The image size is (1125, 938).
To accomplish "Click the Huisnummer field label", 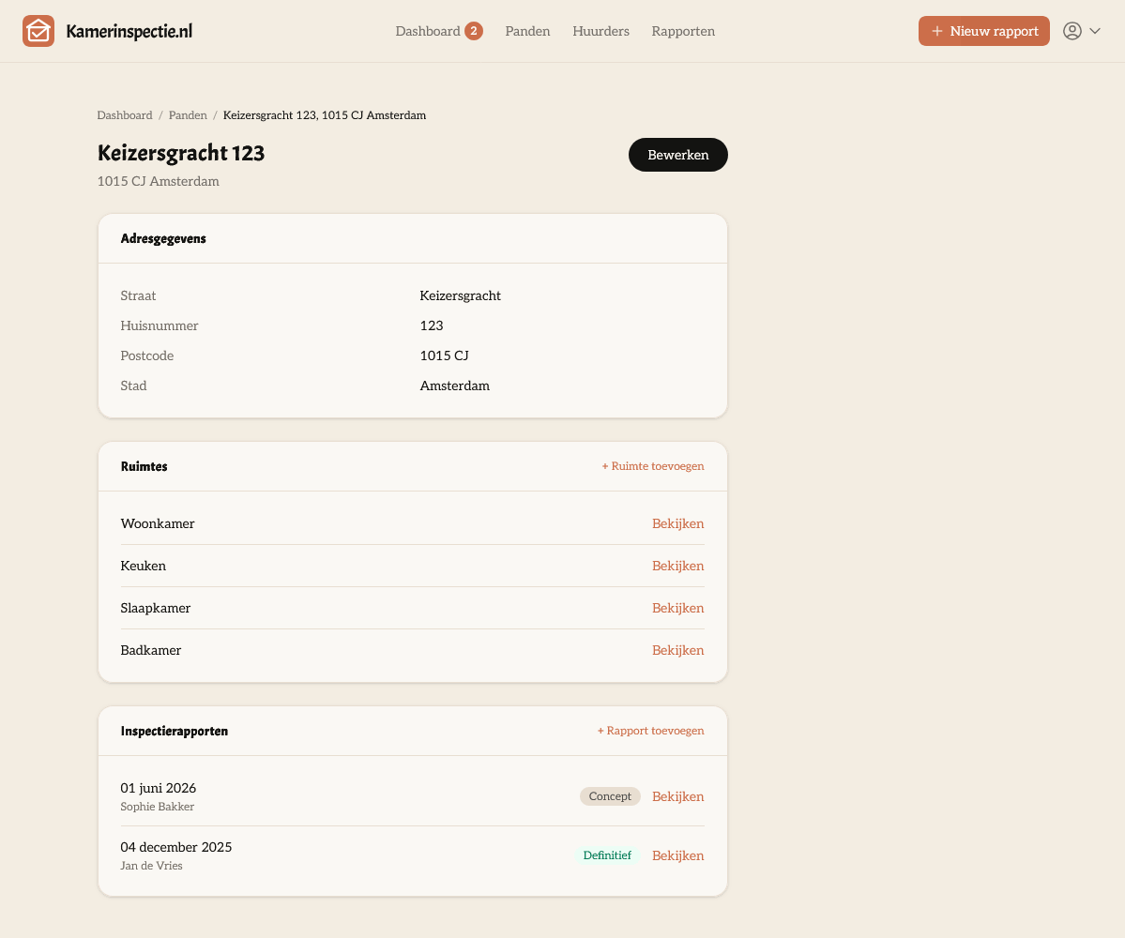I will (x=160, y=325).
